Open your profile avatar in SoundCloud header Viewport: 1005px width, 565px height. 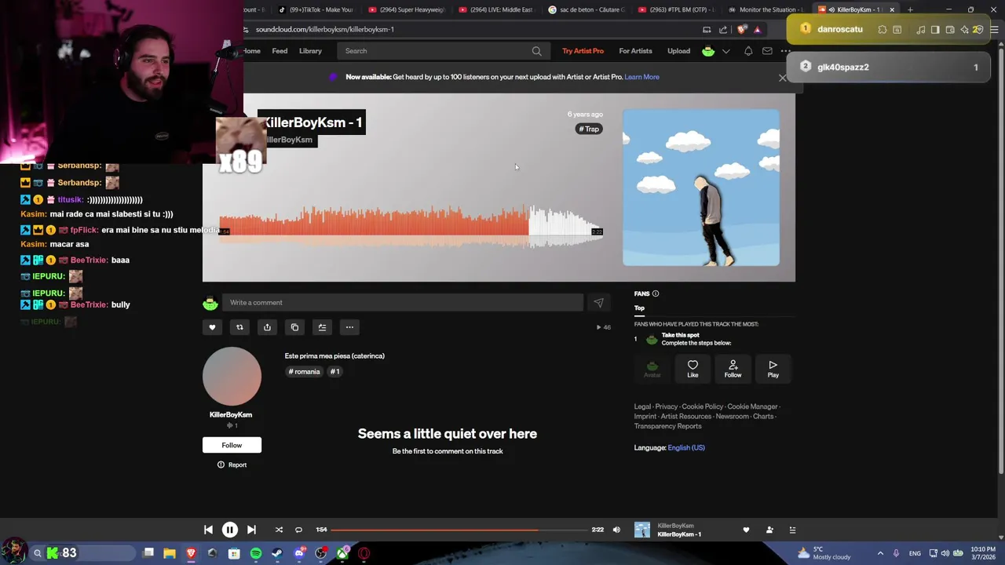708,51
